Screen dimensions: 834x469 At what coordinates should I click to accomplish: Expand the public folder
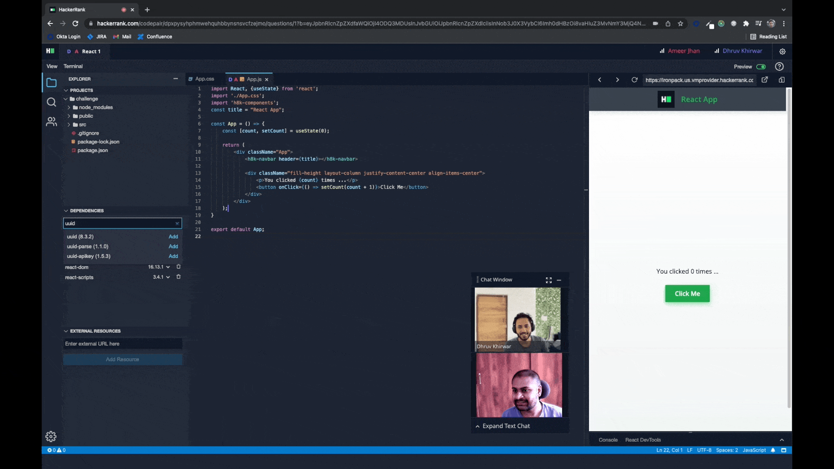(69, 116)
